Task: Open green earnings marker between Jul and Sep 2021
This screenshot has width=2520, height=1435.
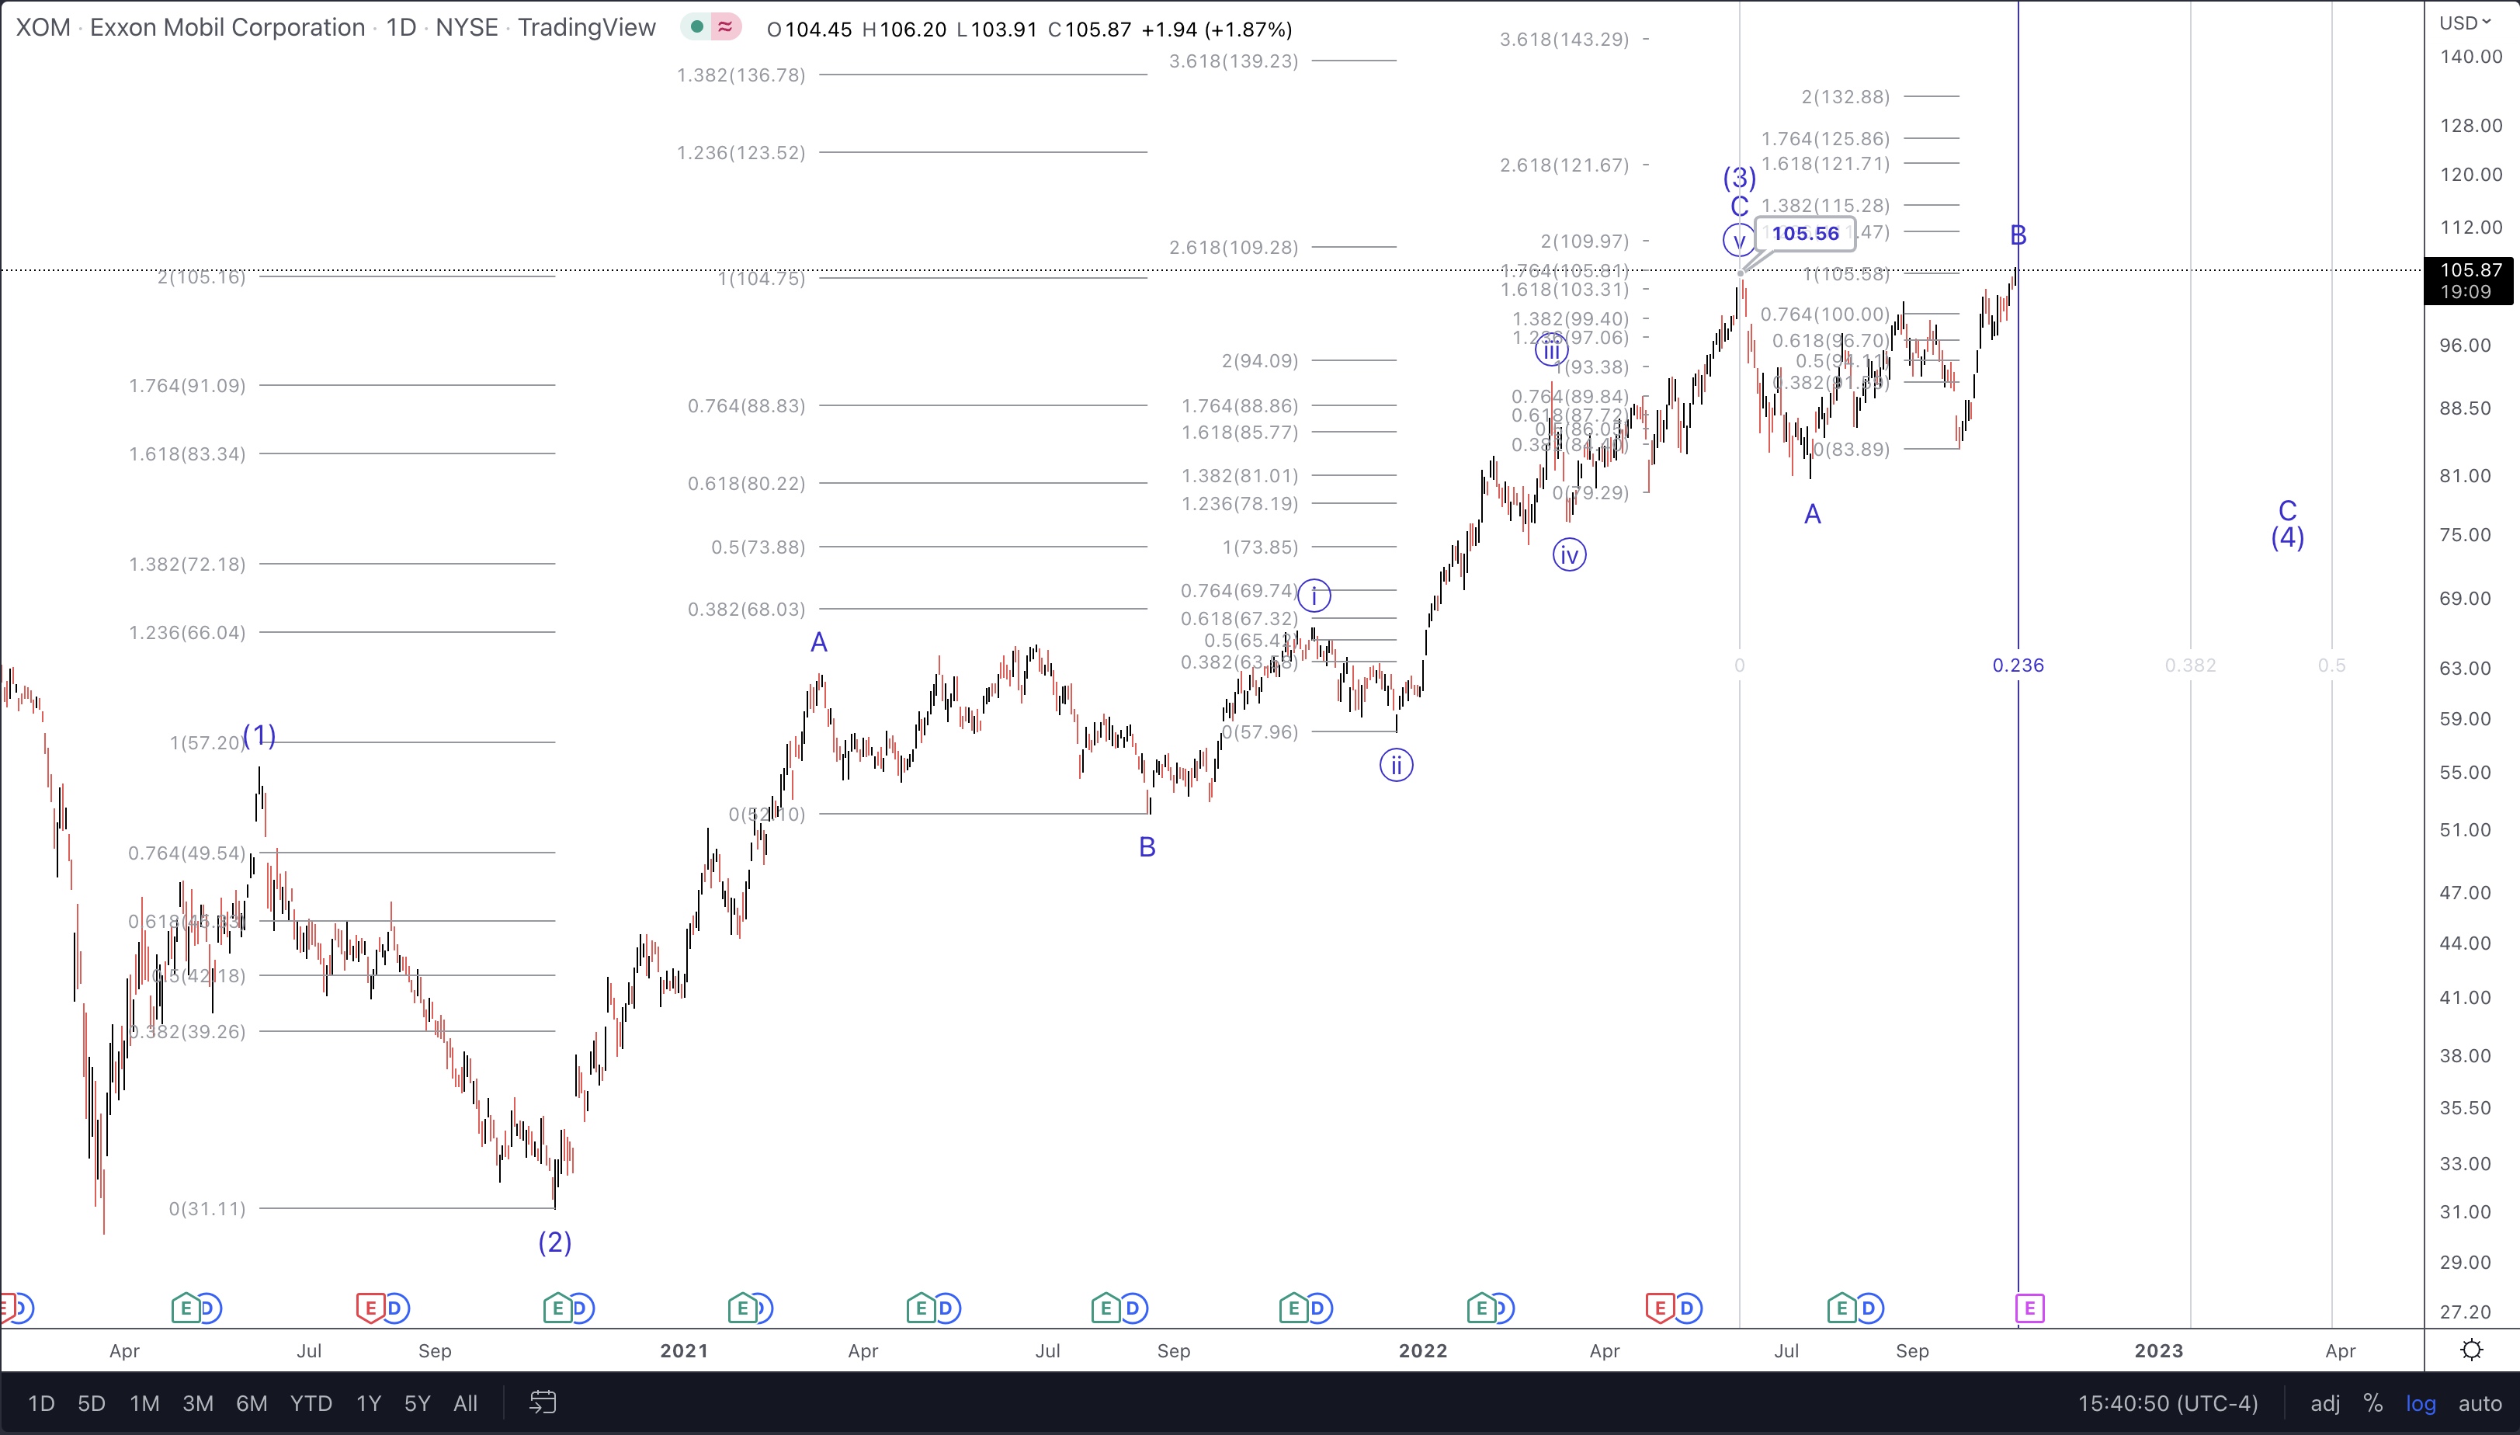Action: pyautogui.click(x=1106, y=1308)
